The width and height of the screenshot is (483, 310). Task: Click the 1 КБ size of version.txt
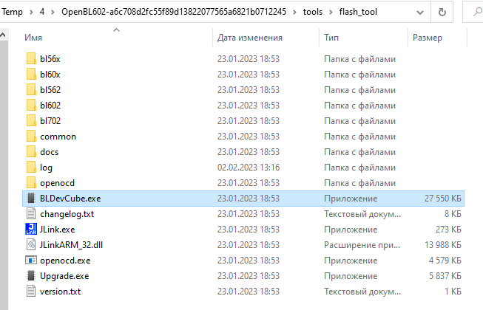(453, 292)
